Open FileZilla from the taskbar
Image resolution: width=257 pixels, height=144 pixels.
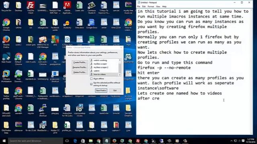[x=138, y=141]
